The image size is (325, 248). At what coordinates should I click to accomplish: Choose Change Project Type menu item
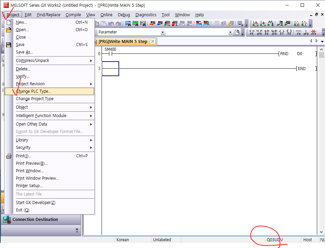(49, 99)
